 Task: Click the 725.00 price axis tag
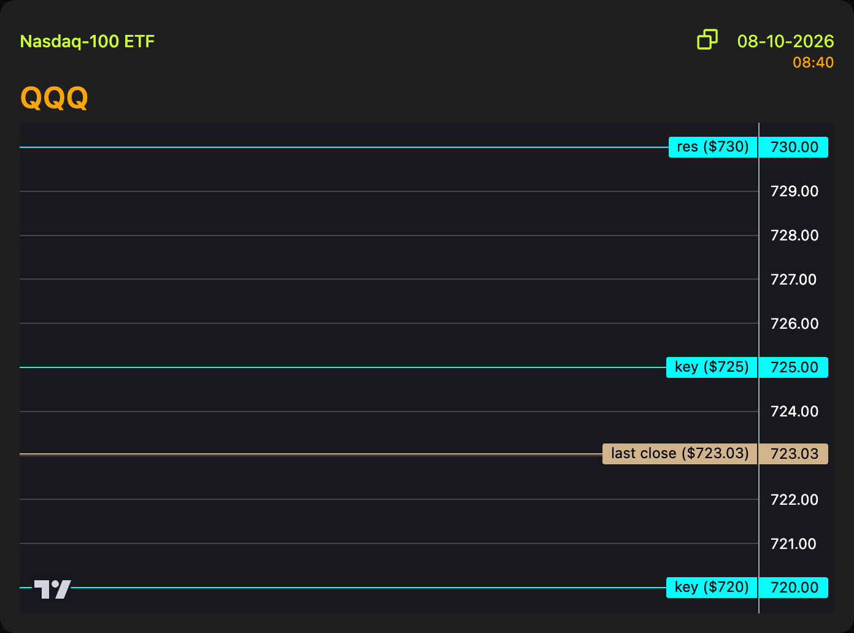click(794, 367)
